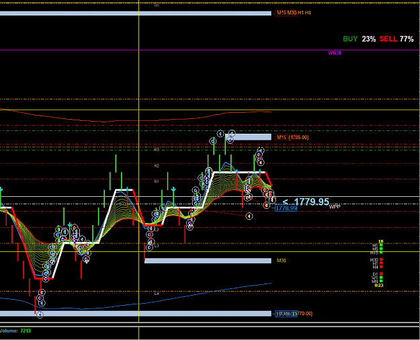The width and height of the screenshot is (420, 340).
Task: Click the H4 red trend indicator square
Action: [381, 267]
